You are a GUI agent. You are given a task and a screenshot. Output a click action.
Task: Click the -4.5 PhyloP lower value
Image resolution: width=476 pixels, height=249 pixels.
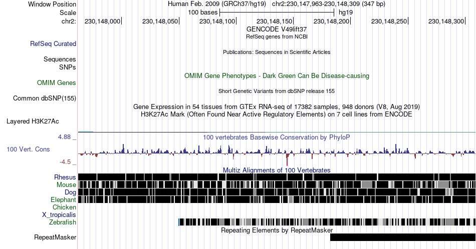(65, 162)
